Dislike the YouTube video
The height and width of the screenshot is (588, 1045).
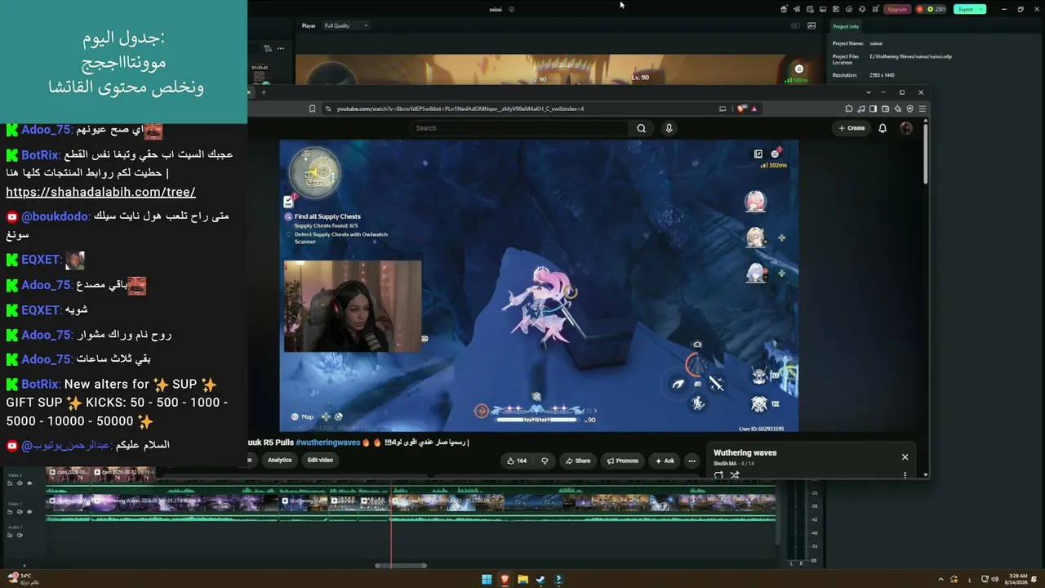[545, 461]
